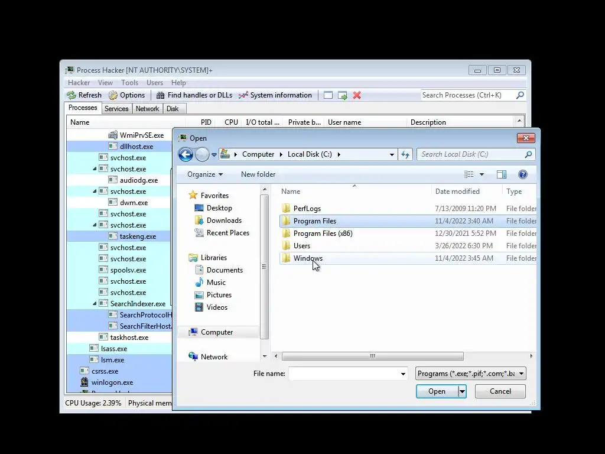Open the Programs file type filter dropdown
This screenshot has width=605, height=454.
pyautogui.click(x=471, y=374)
